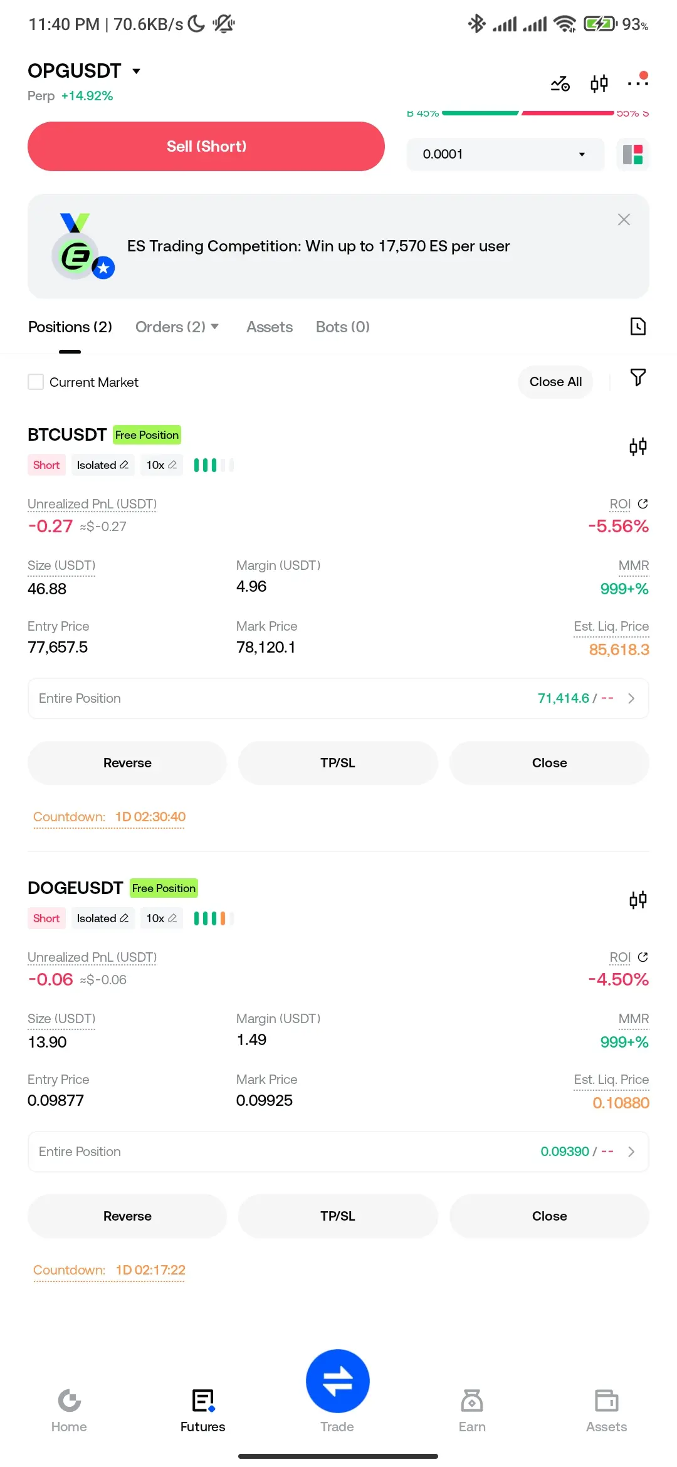Open BTCUSDT chart icon in position card

pos(638,447)
